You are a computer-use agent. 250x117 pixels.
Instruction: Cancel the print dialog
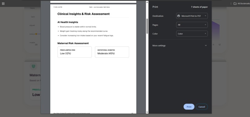[202, 107]
